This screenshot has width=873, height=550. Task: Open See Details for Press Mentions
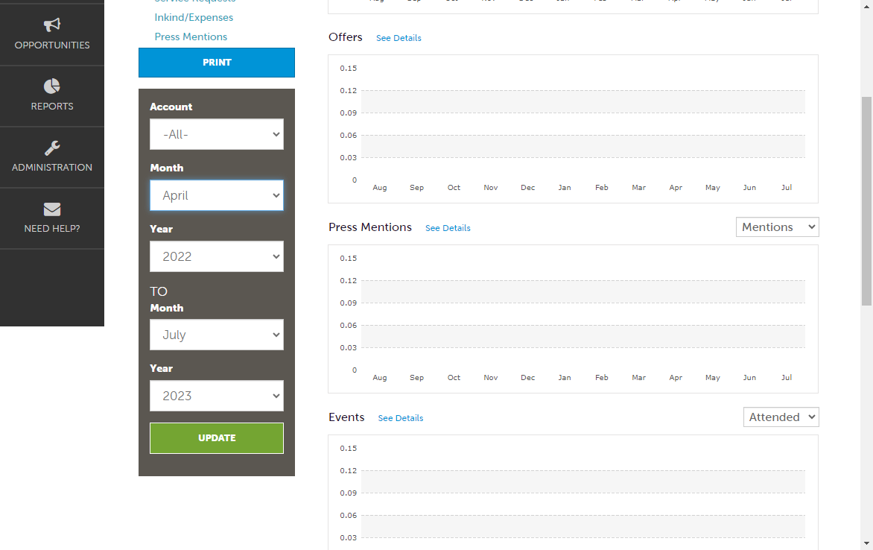pos(448,228)
